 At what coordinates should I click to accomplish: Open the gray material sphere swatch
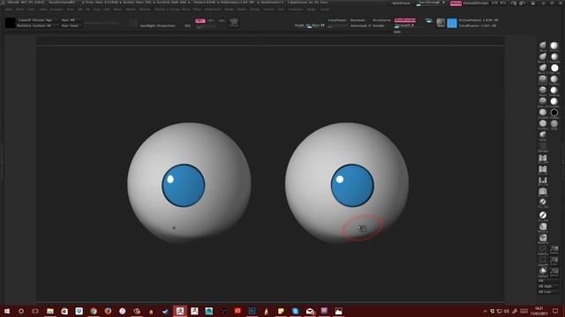pos(441,23)
